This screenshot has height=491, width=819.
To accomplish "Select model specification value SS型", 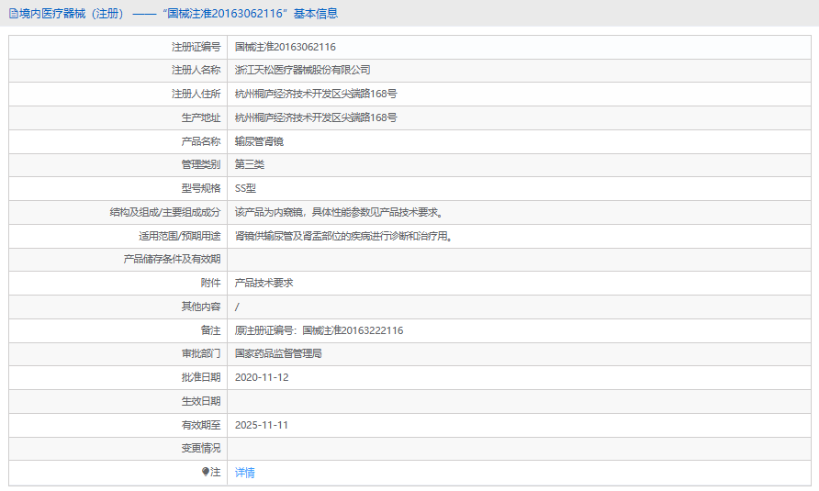I will coord(245,188).
